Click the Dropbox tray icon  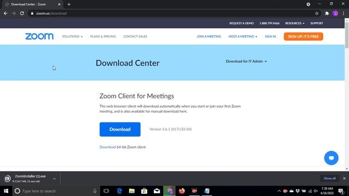[298, 191]
